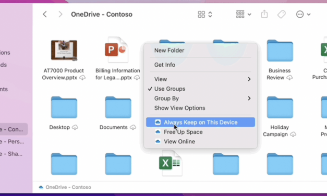This screenshot has height=196, width=327.
Task: Click OneDrive - Contoso in path bar
Action: click(x=68, y=187)
